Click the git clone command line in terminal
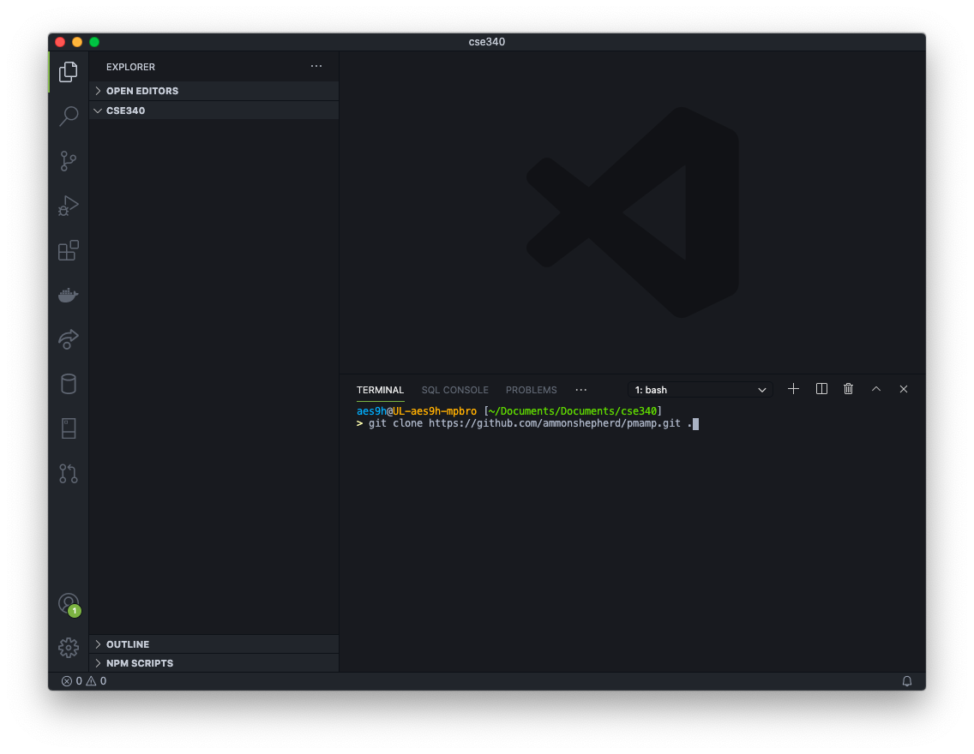Image resolution: width=974 pixels, height=754 pixels. [527, 424]
